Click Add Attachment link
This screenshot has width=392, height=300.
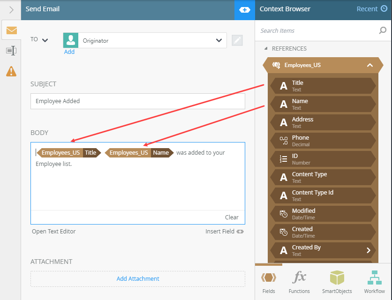coord(138,279)
